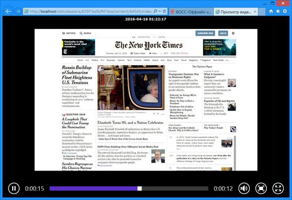Click the Queen Elizabeth carriage photo
Screen dimensions: 292x200
[x=131, y=87]
